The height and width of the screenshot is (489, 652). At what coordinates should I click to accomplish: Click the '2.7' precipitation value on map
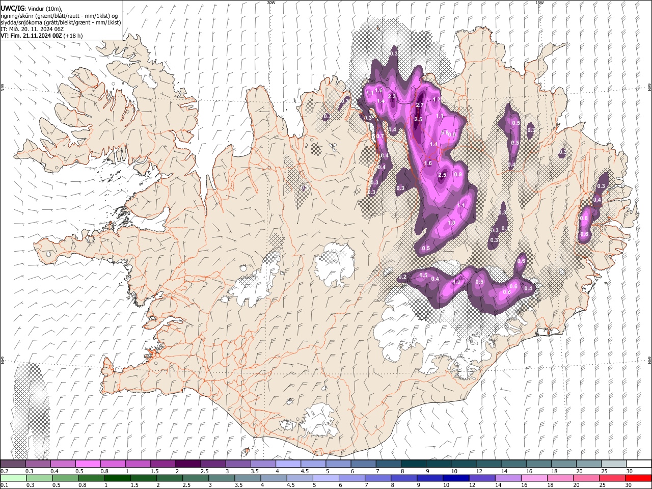coord(420,105)
